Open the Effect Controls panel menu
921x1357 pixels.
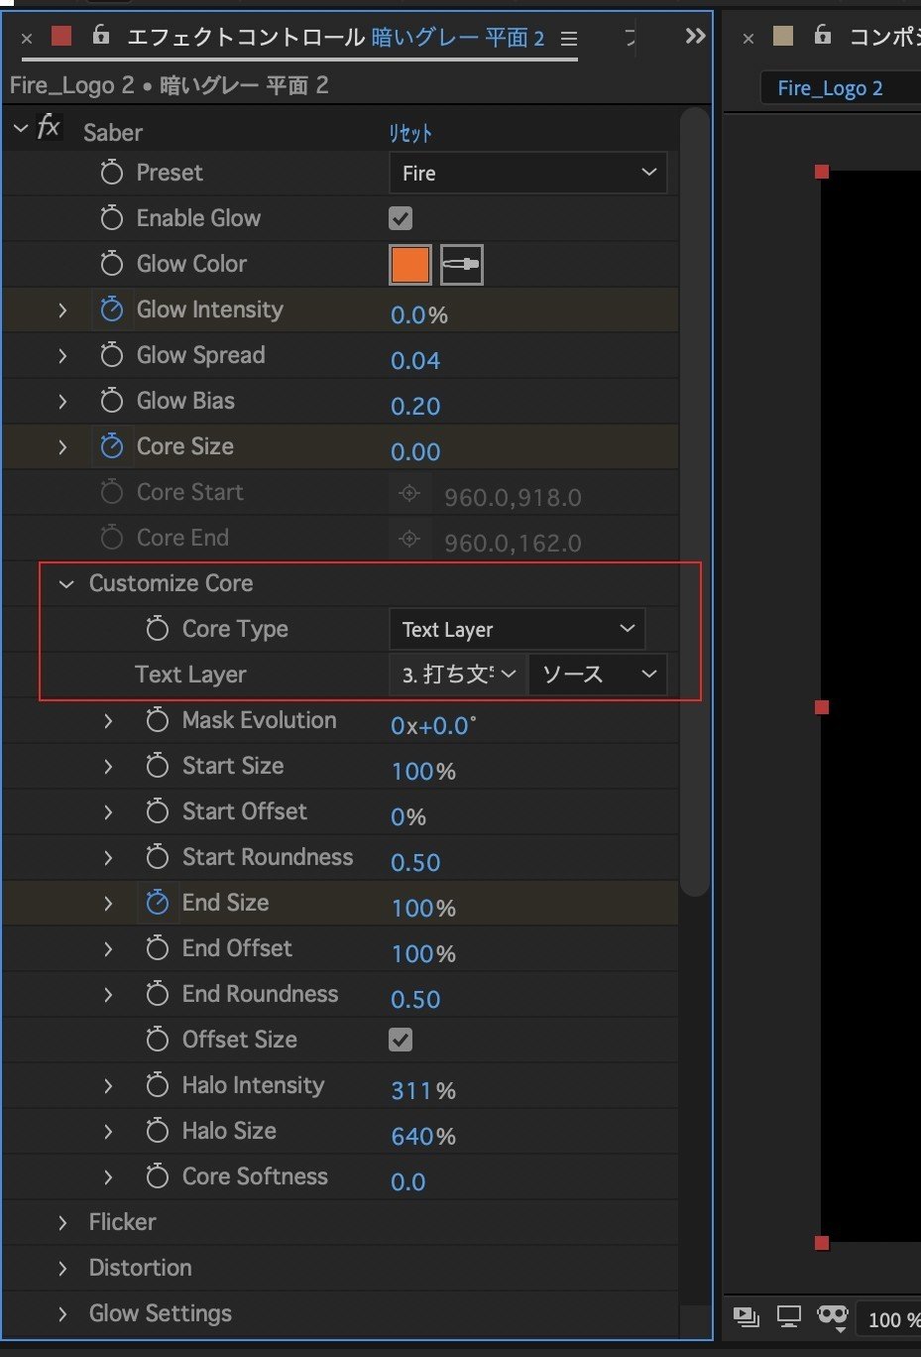click(569, 39)
